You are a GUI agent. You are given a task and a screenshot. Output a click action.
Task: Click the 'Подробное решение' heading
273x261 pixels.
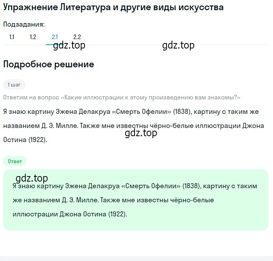(49, 64)
